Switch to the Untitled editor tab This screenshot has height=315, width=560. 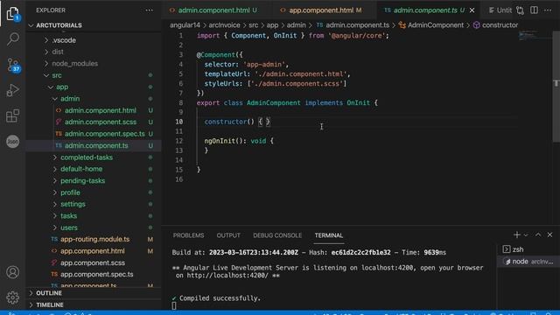pyautogui.click(x=500, y=10)
